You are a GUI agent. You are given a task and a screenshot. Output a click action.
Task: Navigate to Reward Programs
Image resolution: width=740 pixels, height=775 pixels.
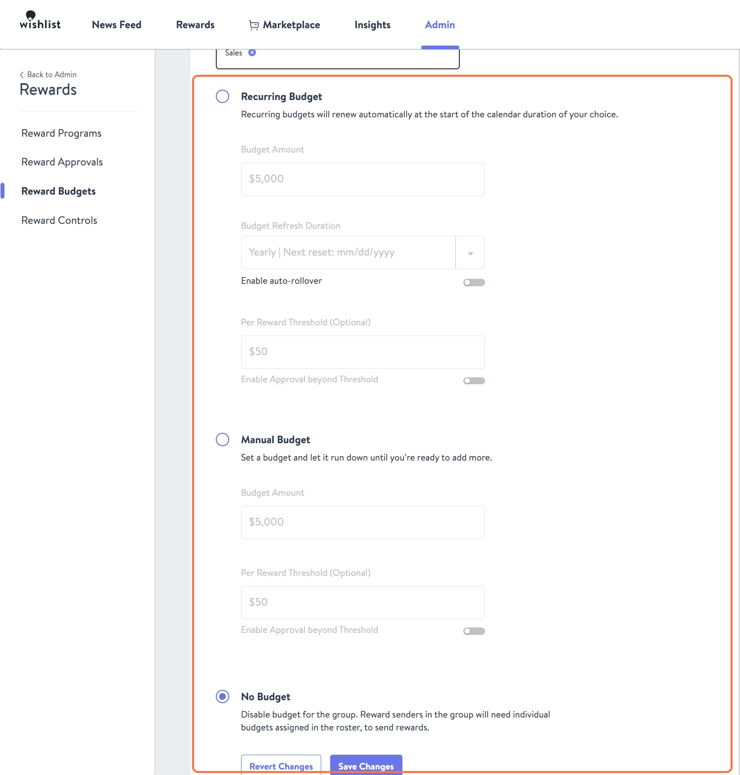(61, 133)
